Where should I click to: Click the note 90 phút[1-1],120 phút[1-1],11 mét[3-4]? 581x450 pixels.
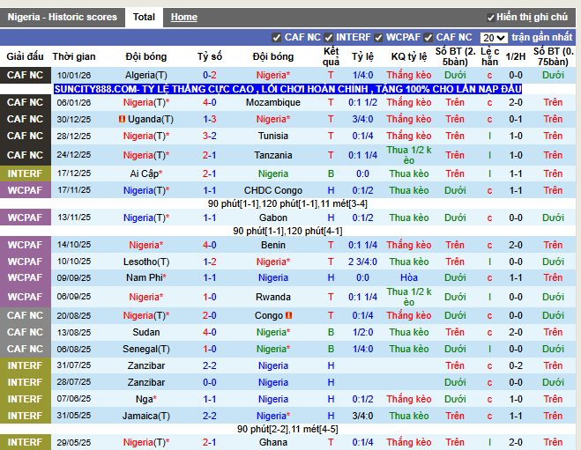287,204
